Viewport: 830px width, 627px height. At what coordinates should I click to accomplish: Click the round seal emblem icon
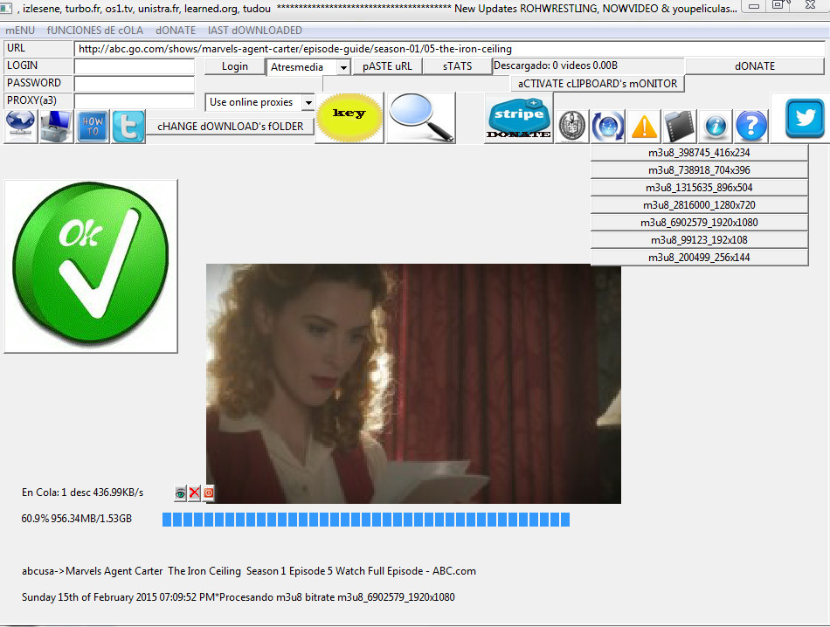[573, 126]
